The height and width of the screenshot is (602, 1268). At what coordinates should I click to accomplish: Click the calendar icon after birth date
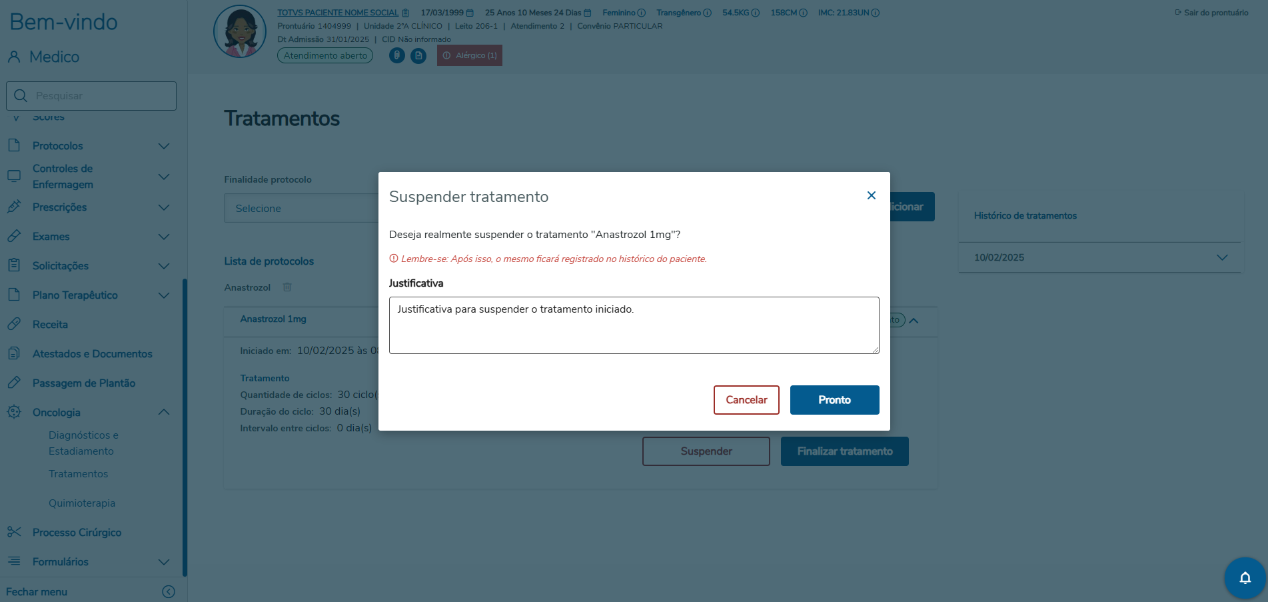470,13
